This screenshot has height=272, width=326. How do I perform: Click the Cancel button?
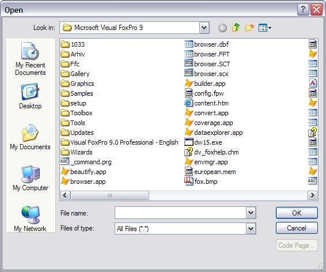coord(297,228)
